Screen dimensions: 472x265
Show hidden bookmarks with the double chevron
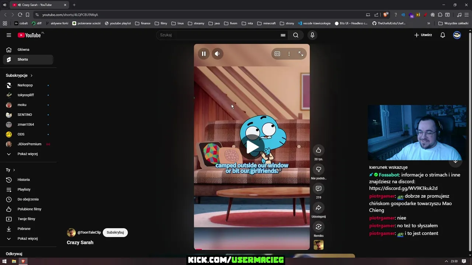(x=428, y=23)
